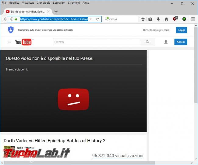Screen dimensions: 198x165
Task: Click the green circle extension icon
Action: 184,19
